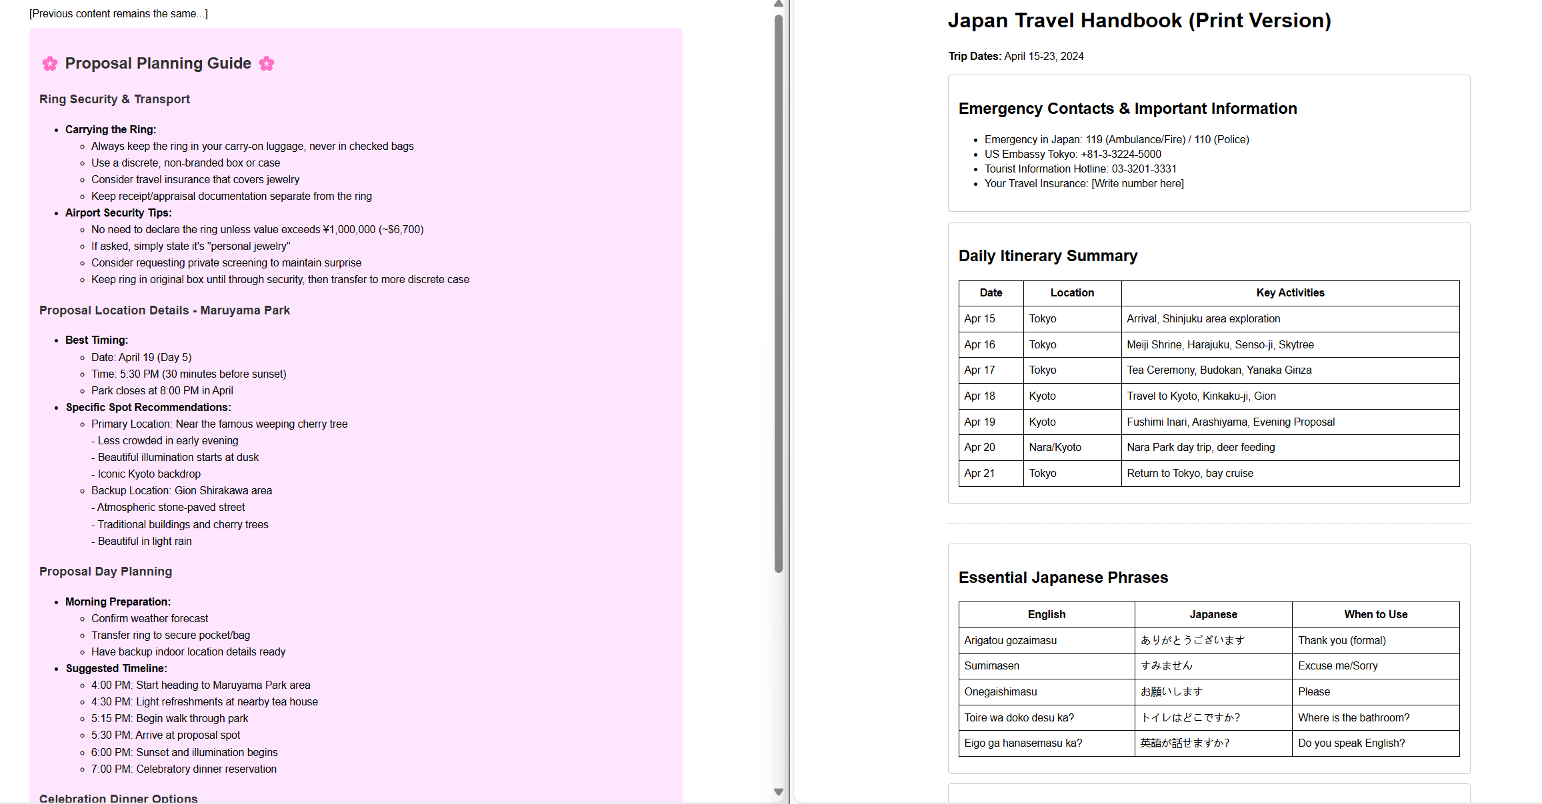This screenshot has height=804, width=1542.
Task: Select the Sumimasen phrase cell
Action: coord(1046,666)
